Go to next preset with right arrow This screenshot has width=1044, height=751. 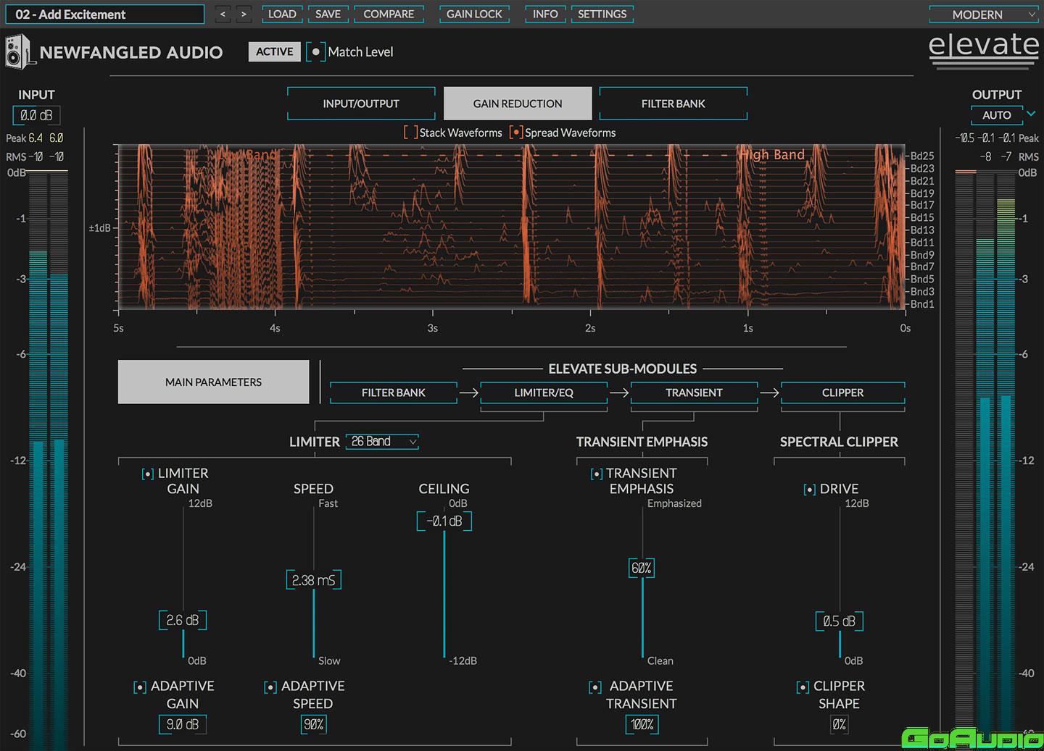[x=244, y=14]
